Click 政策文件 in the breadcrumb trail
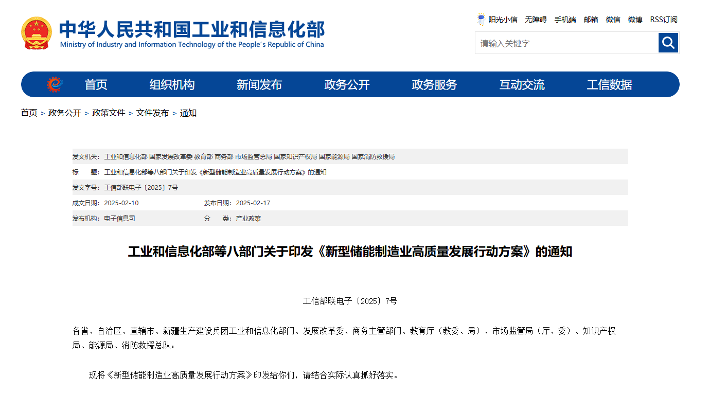 pos(109,113)
